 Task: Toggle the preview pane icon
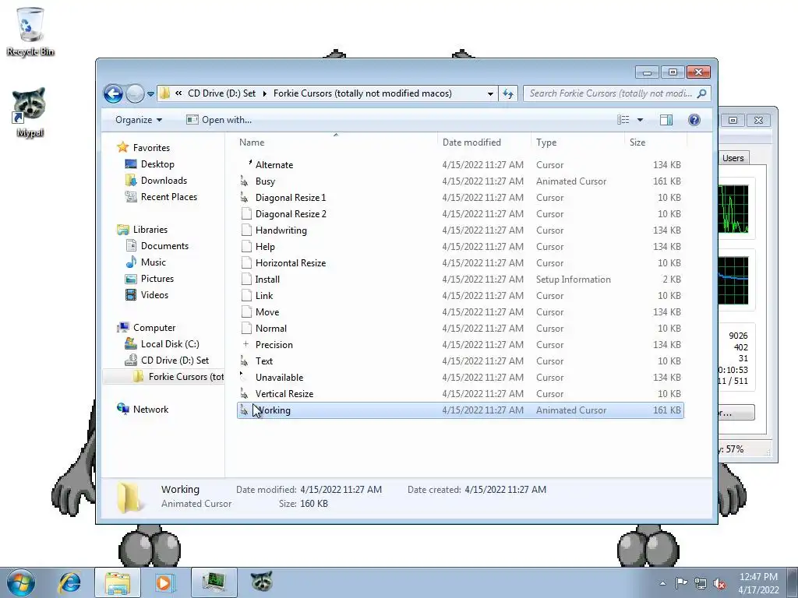tap(666, 120)
